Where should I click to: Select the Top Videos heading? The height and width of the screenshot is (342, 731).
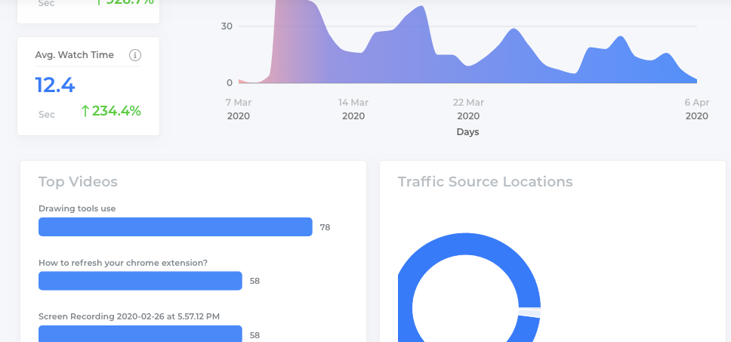coord(78,182)
